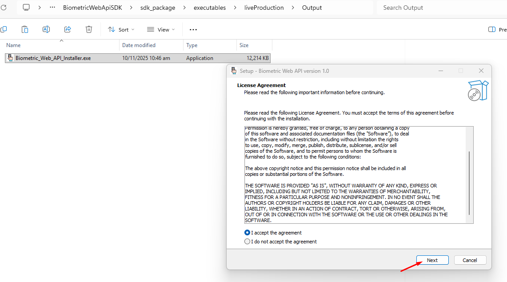507x282 pixels.
Task: Expand the breadcrumb ellipsis for hidden folders
Action: click(x=52, y=8)
